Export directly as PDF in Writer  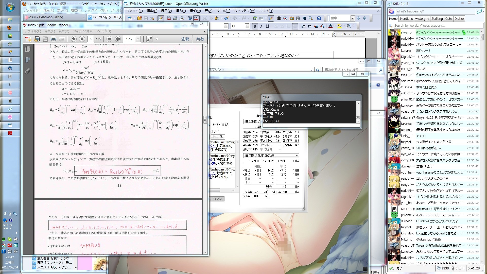169,18
